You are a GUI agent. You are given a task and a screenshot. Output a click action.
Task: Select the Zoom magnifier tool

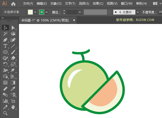(5, 113)
